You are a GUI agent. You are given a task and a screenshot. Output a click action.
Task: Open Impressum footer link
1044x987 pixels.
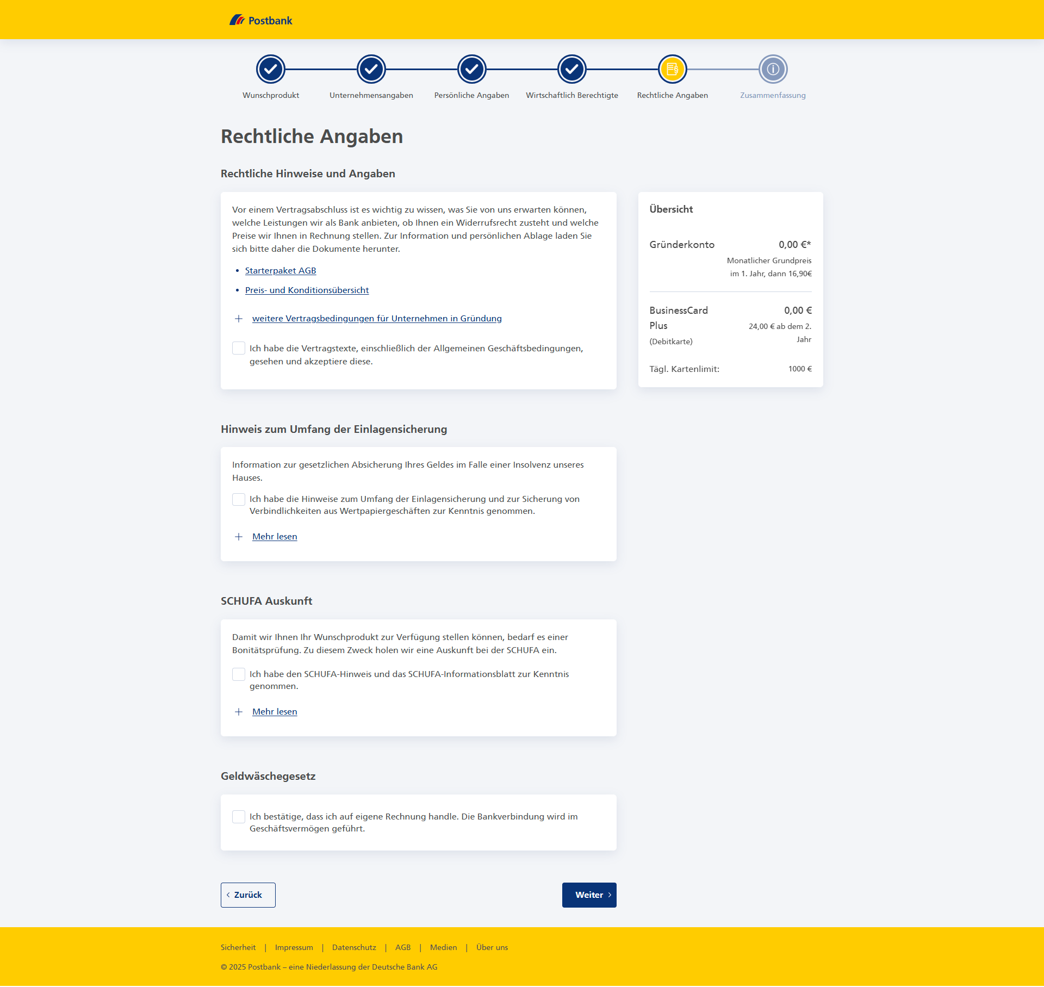click(294, 947)
